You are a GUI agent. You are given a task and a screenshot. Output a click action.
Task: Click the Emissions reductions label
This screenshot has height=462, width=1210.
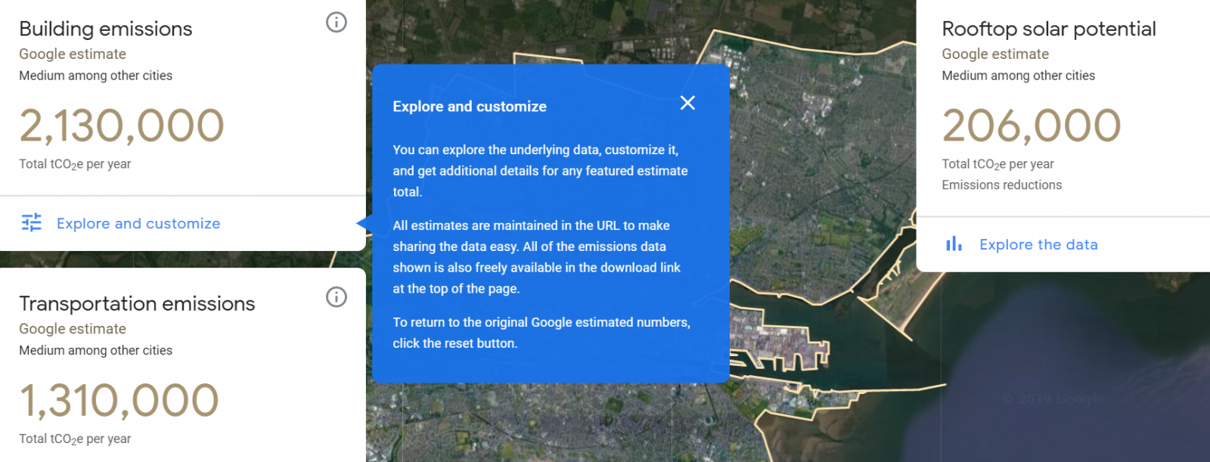point(1002,185)
